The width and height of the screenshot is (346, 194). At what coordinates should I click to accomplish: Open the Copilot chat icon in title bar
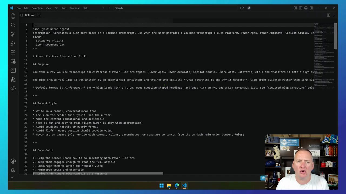point(242,8)
